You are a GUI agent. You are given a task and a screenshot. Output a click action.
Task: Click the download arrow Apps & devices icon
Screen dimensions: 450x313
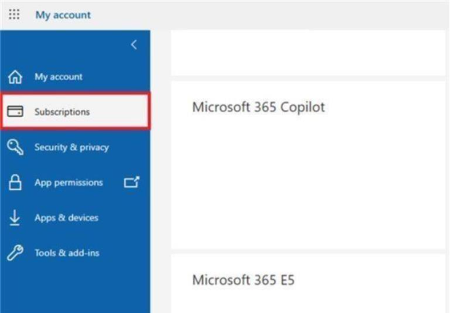point(14,217)
